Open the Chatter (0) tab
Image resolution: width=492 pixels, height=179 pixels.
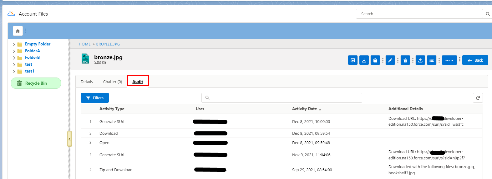(x=112, y=82)
